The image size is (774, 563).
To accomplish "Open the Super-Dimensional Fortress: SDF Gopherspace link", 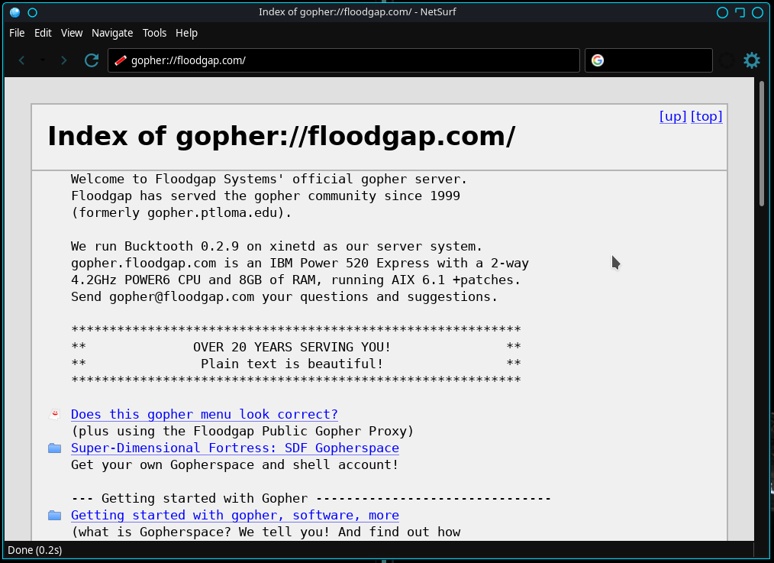I will click(x=234, y=448).
